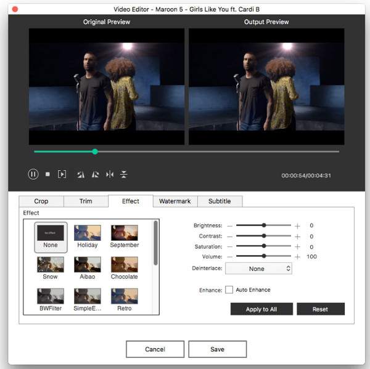Close the Video Editor window
The height and width of the screenshot is (369, 370).
[x=15, y=9]
